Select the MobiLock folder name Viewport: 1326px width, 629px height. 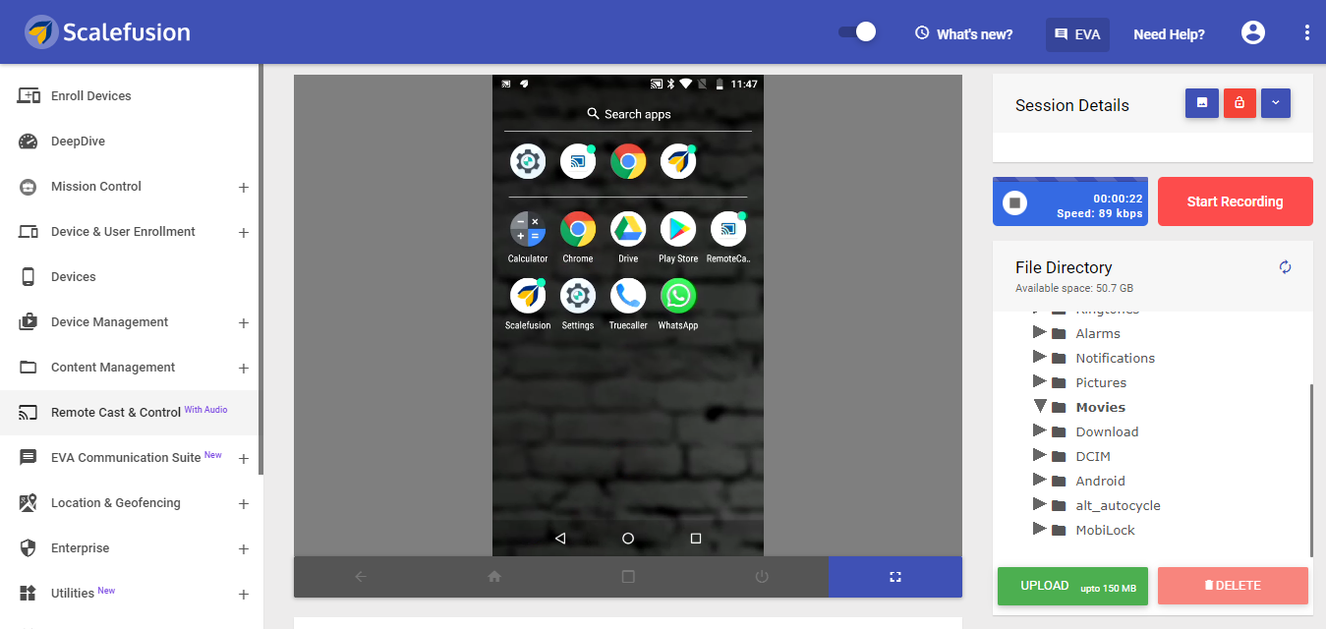click(x=1105, y=530)
